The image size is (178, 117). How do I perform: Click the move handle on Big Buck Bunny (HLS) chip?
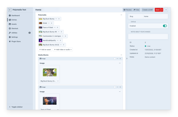pos(63,45)
